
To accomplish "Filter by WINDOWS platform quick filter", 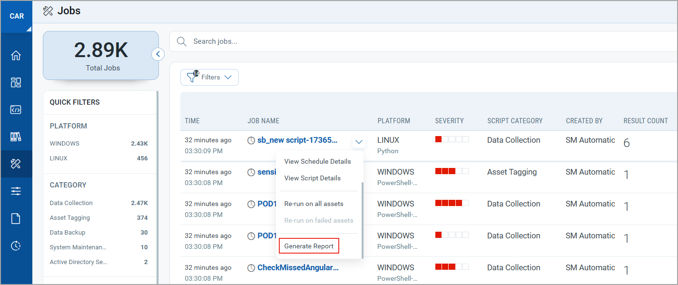I will [x=99, y=143].
